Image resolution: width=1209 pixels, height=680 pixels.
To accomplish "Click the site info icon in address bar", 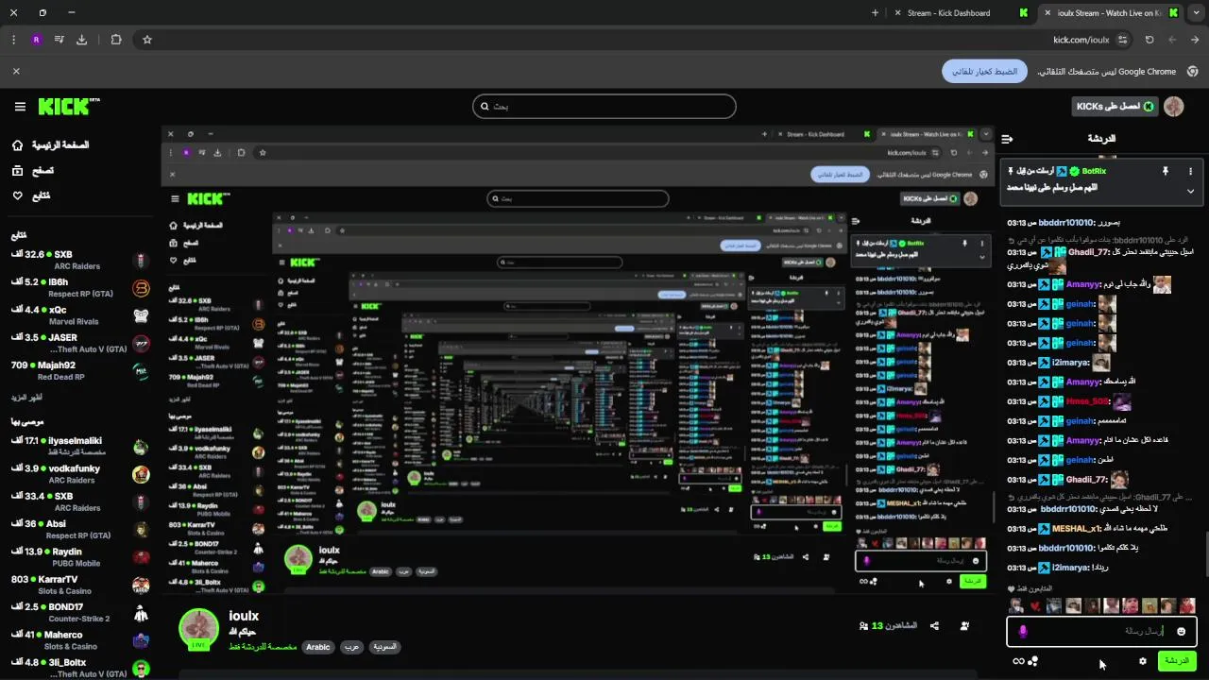I will pos(1122,40).
